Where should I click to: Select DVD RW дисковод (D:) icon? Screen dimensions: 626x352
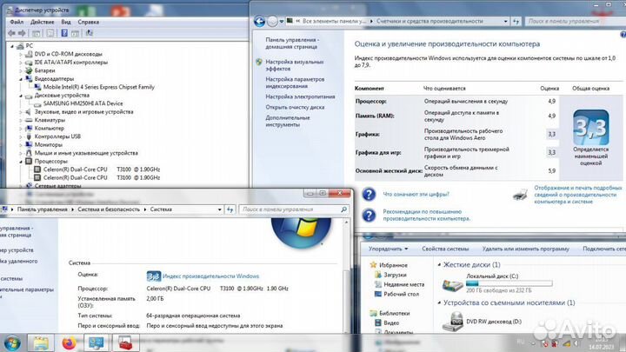click(453, 322)
